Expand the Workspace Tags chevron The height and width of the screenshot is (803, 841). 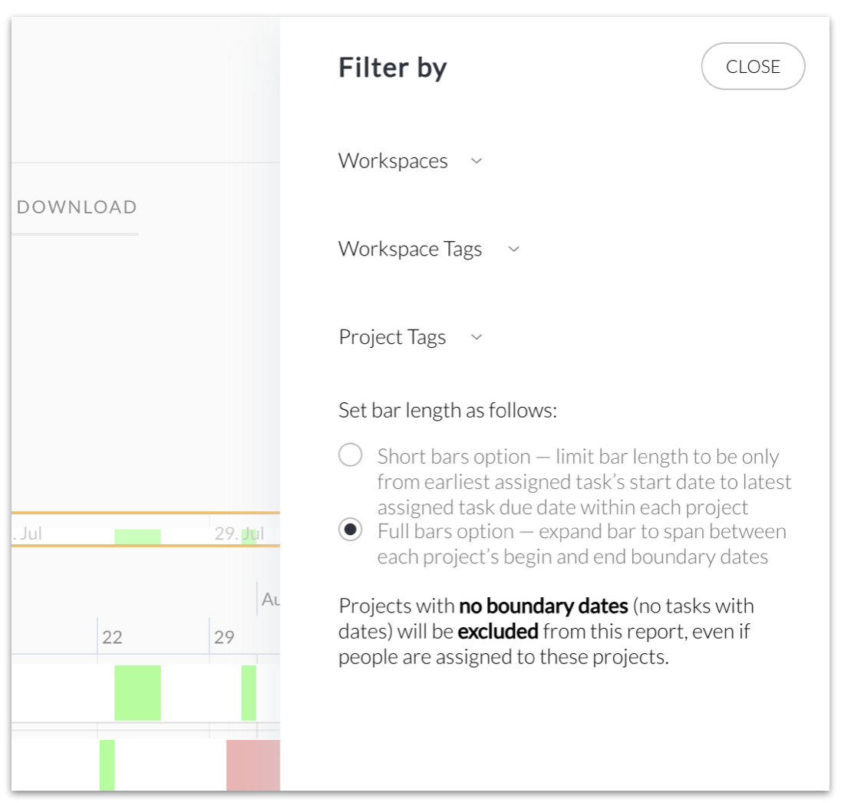514,249
